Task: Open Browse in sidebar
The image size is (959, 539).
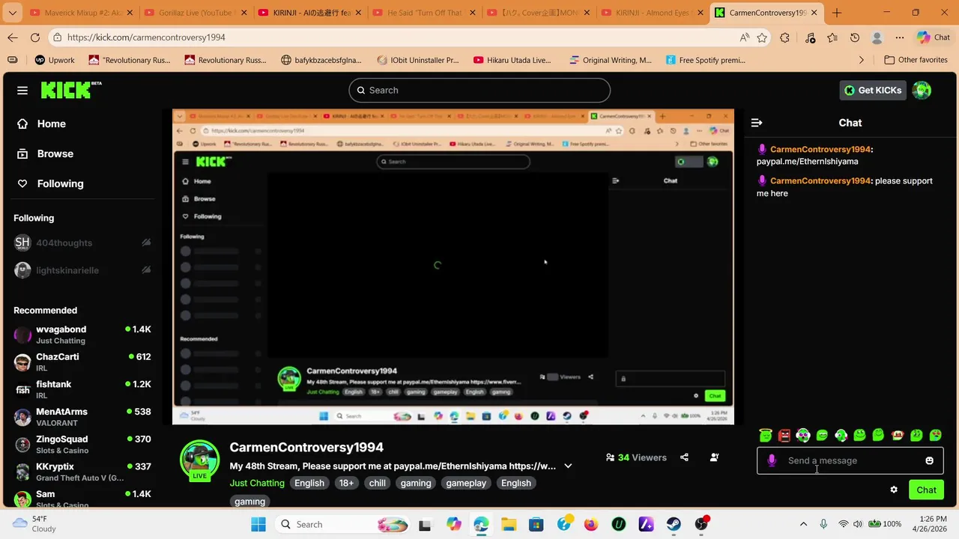Action: [x=46, y=153]
